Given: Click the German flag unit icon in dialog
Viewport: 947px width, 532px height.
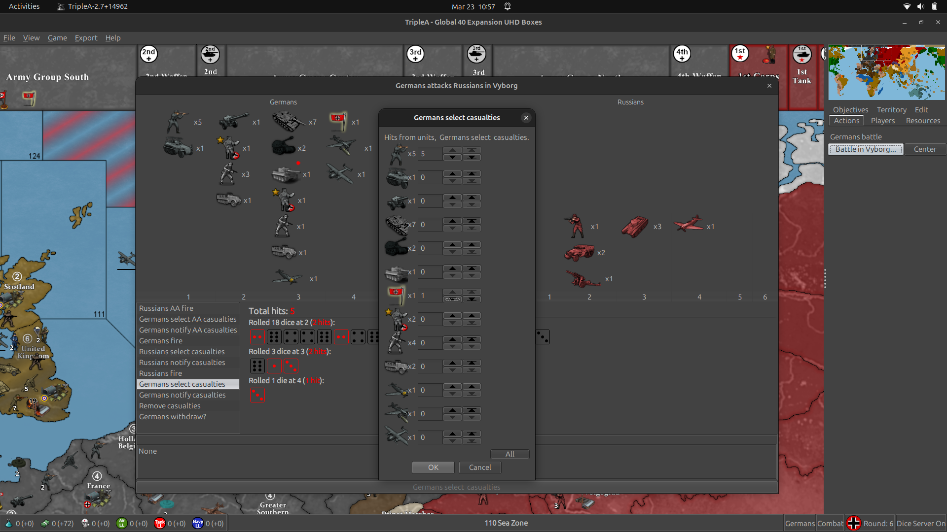Looking at the screenshot, I should 396,295.
